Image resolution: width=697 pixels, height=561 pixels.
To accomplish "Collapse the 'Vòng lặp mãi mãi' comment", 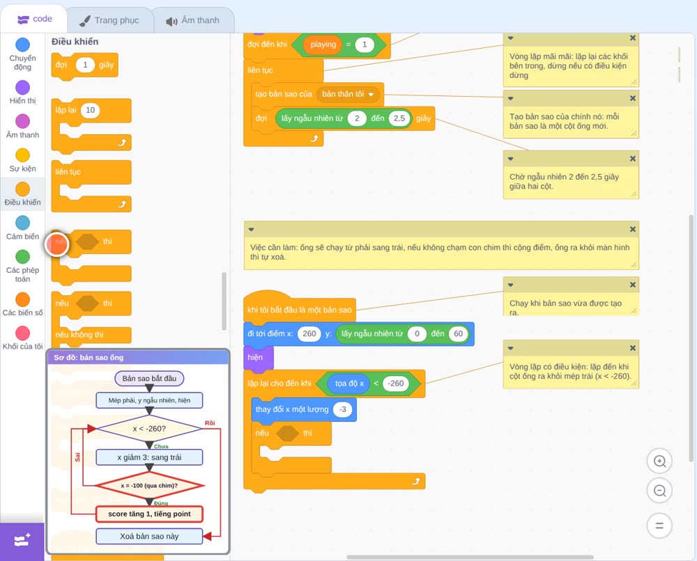I will pos(511,38).
